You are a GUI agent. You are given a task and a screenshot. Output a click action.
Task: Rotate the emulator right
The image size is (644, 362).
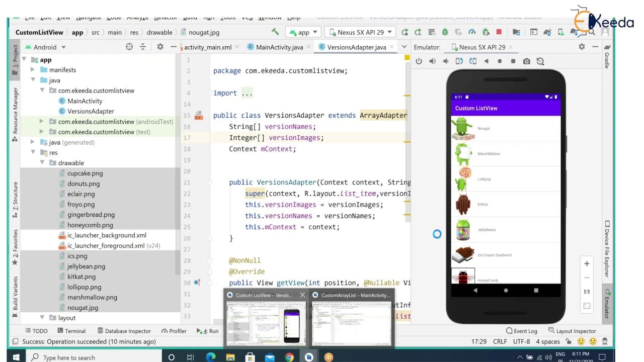(472, 61)
